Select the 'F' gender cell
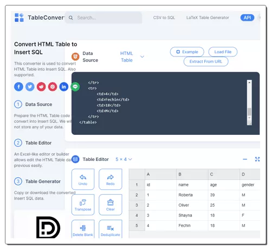 coord(250,215)
